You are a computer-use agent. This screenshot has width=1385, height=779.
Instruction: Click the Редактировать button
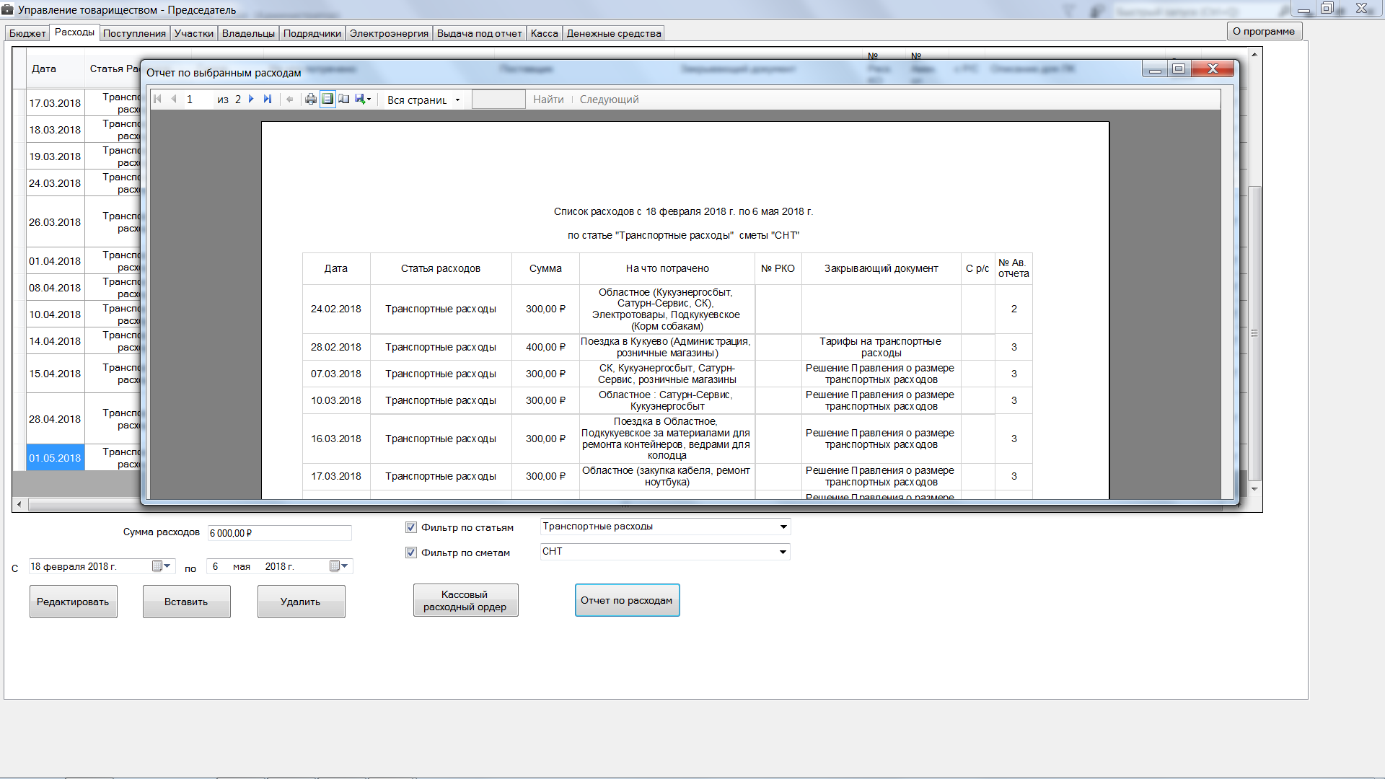73,602
